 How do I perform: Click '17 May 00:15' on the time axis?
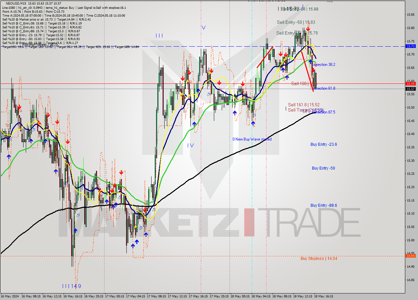(115, 296)
